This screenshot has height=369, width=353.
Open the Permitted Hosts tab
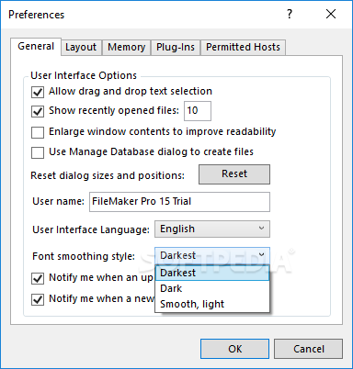243,47
